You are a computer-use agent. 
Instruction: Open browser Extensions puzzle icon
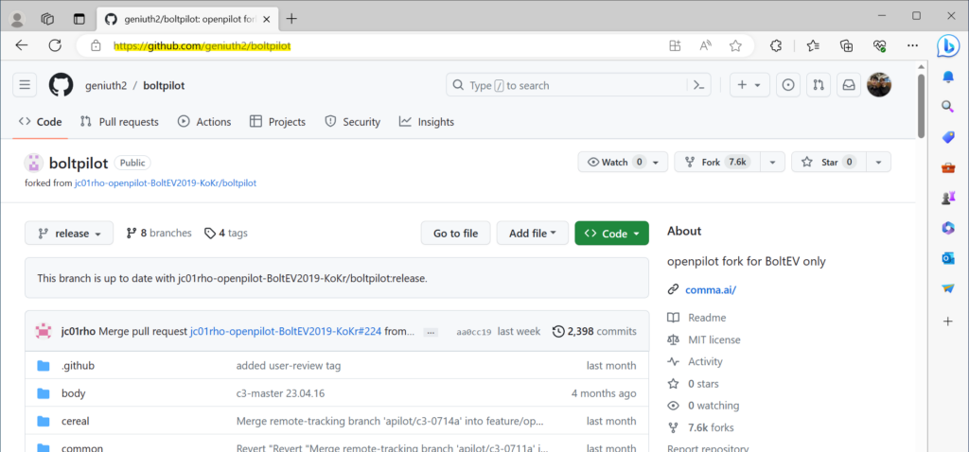(776, 45)
